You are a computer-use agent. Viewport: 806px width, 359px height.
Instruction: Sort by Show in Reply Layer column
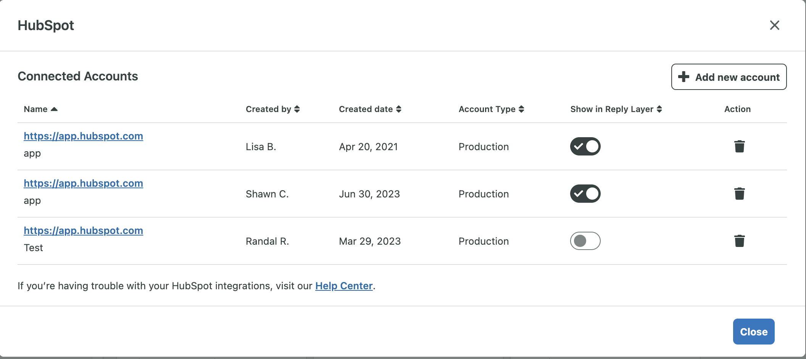point(616,109)
